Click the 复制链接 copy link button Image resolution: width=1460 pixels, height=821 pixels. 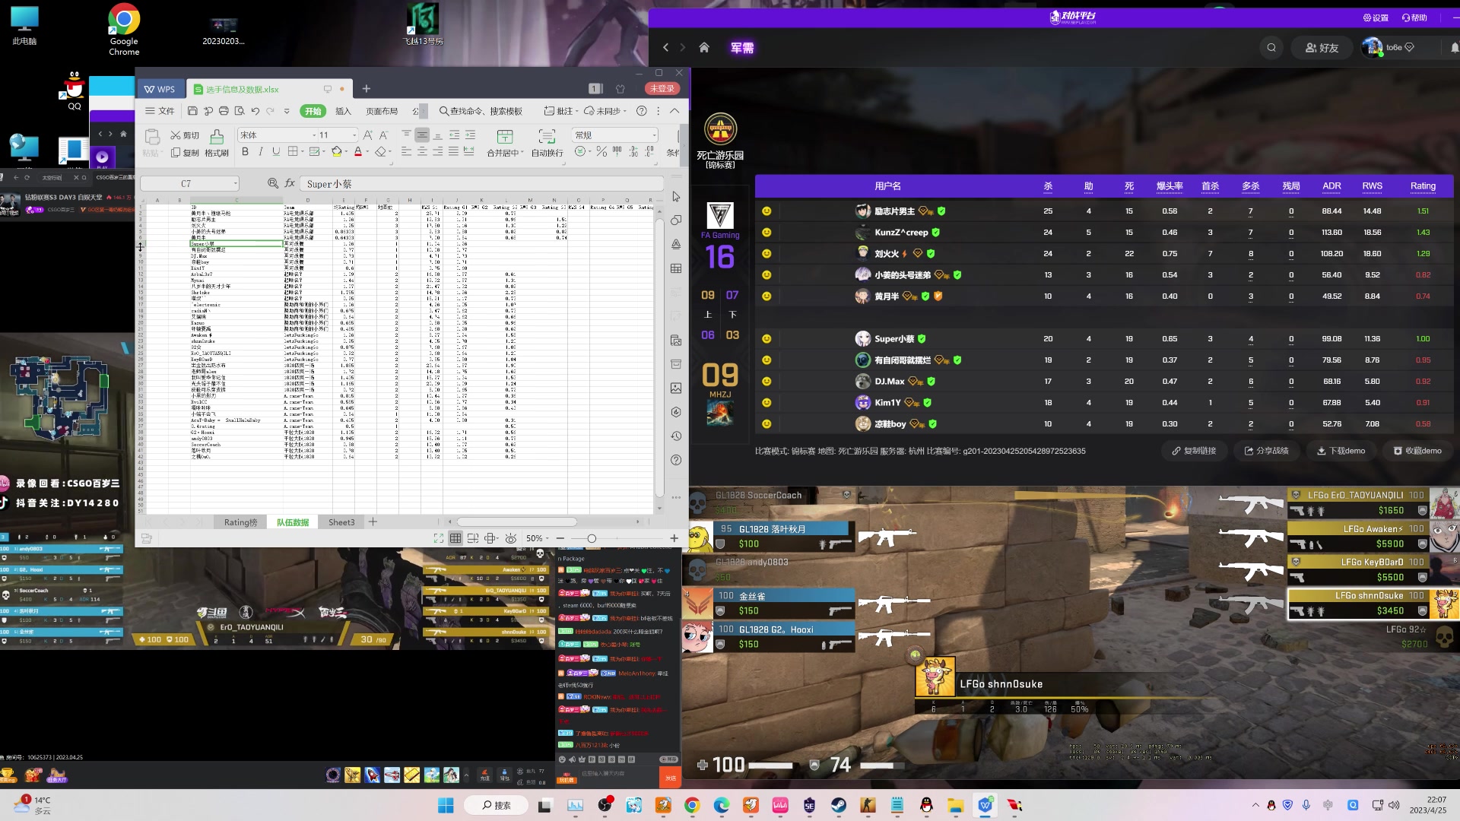point(1194,451)
